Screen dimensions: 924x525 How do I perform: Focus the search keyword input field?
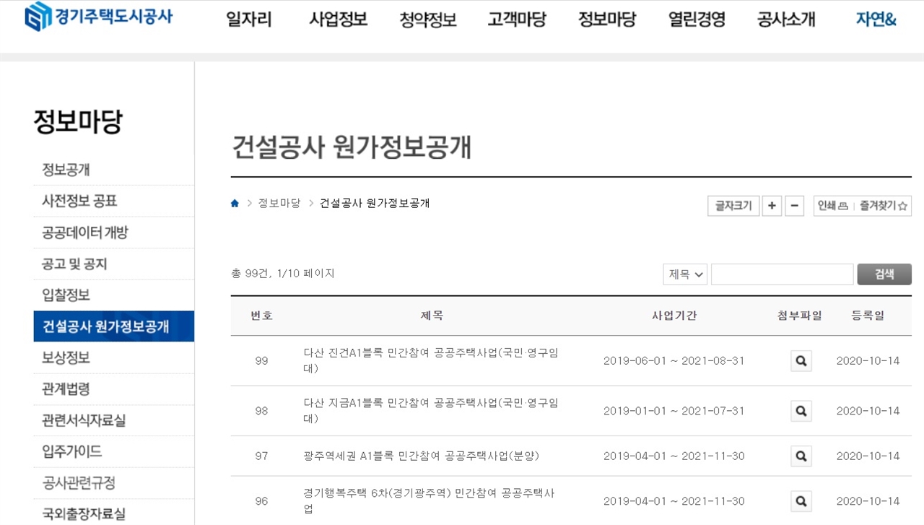pyautogui.click(x=783, y=274)
